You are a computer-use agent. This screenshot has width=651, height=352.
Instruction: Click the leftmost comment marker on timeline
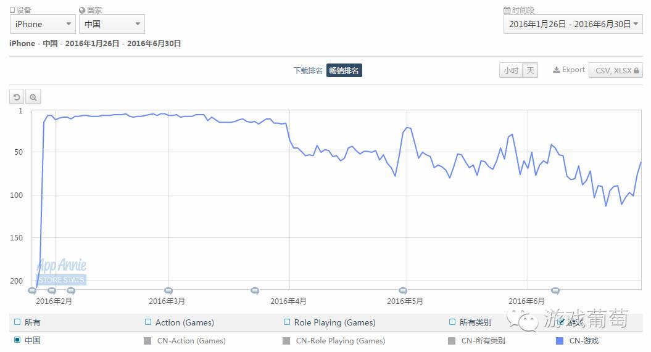click(32, 290)
